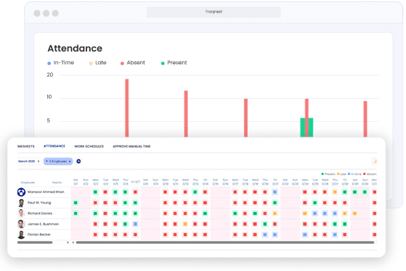Open the Florian Becker employee name
This screenshot has width=406, height=271.
pos(39,235)
